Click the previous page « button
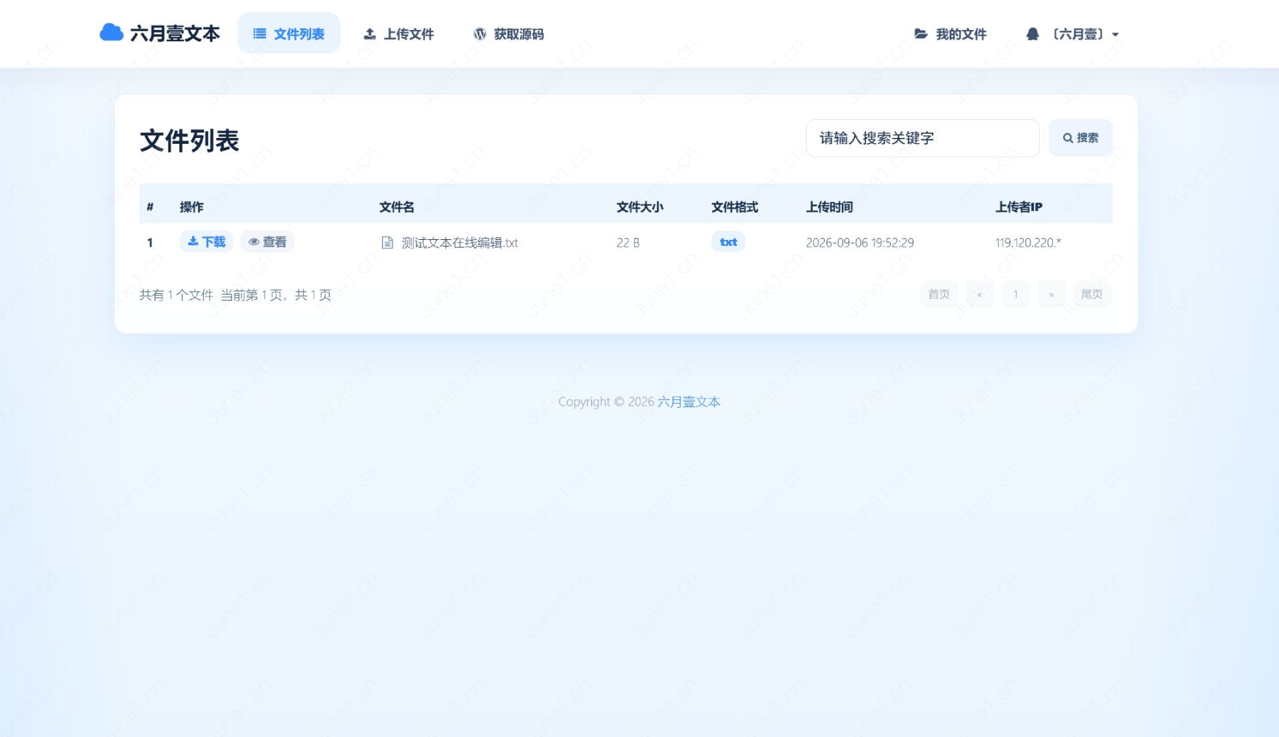Viewport: 1279px width, 737px height. click(979, 295)
